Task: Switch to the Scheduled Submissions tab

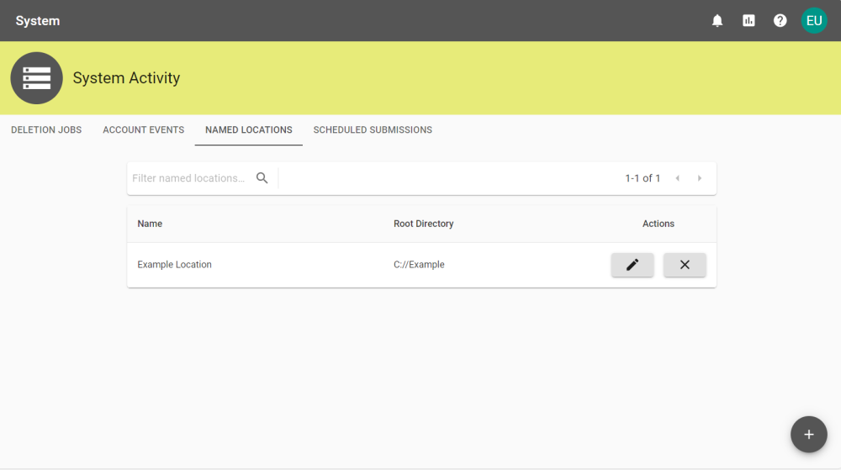Action: coord(373,129)
